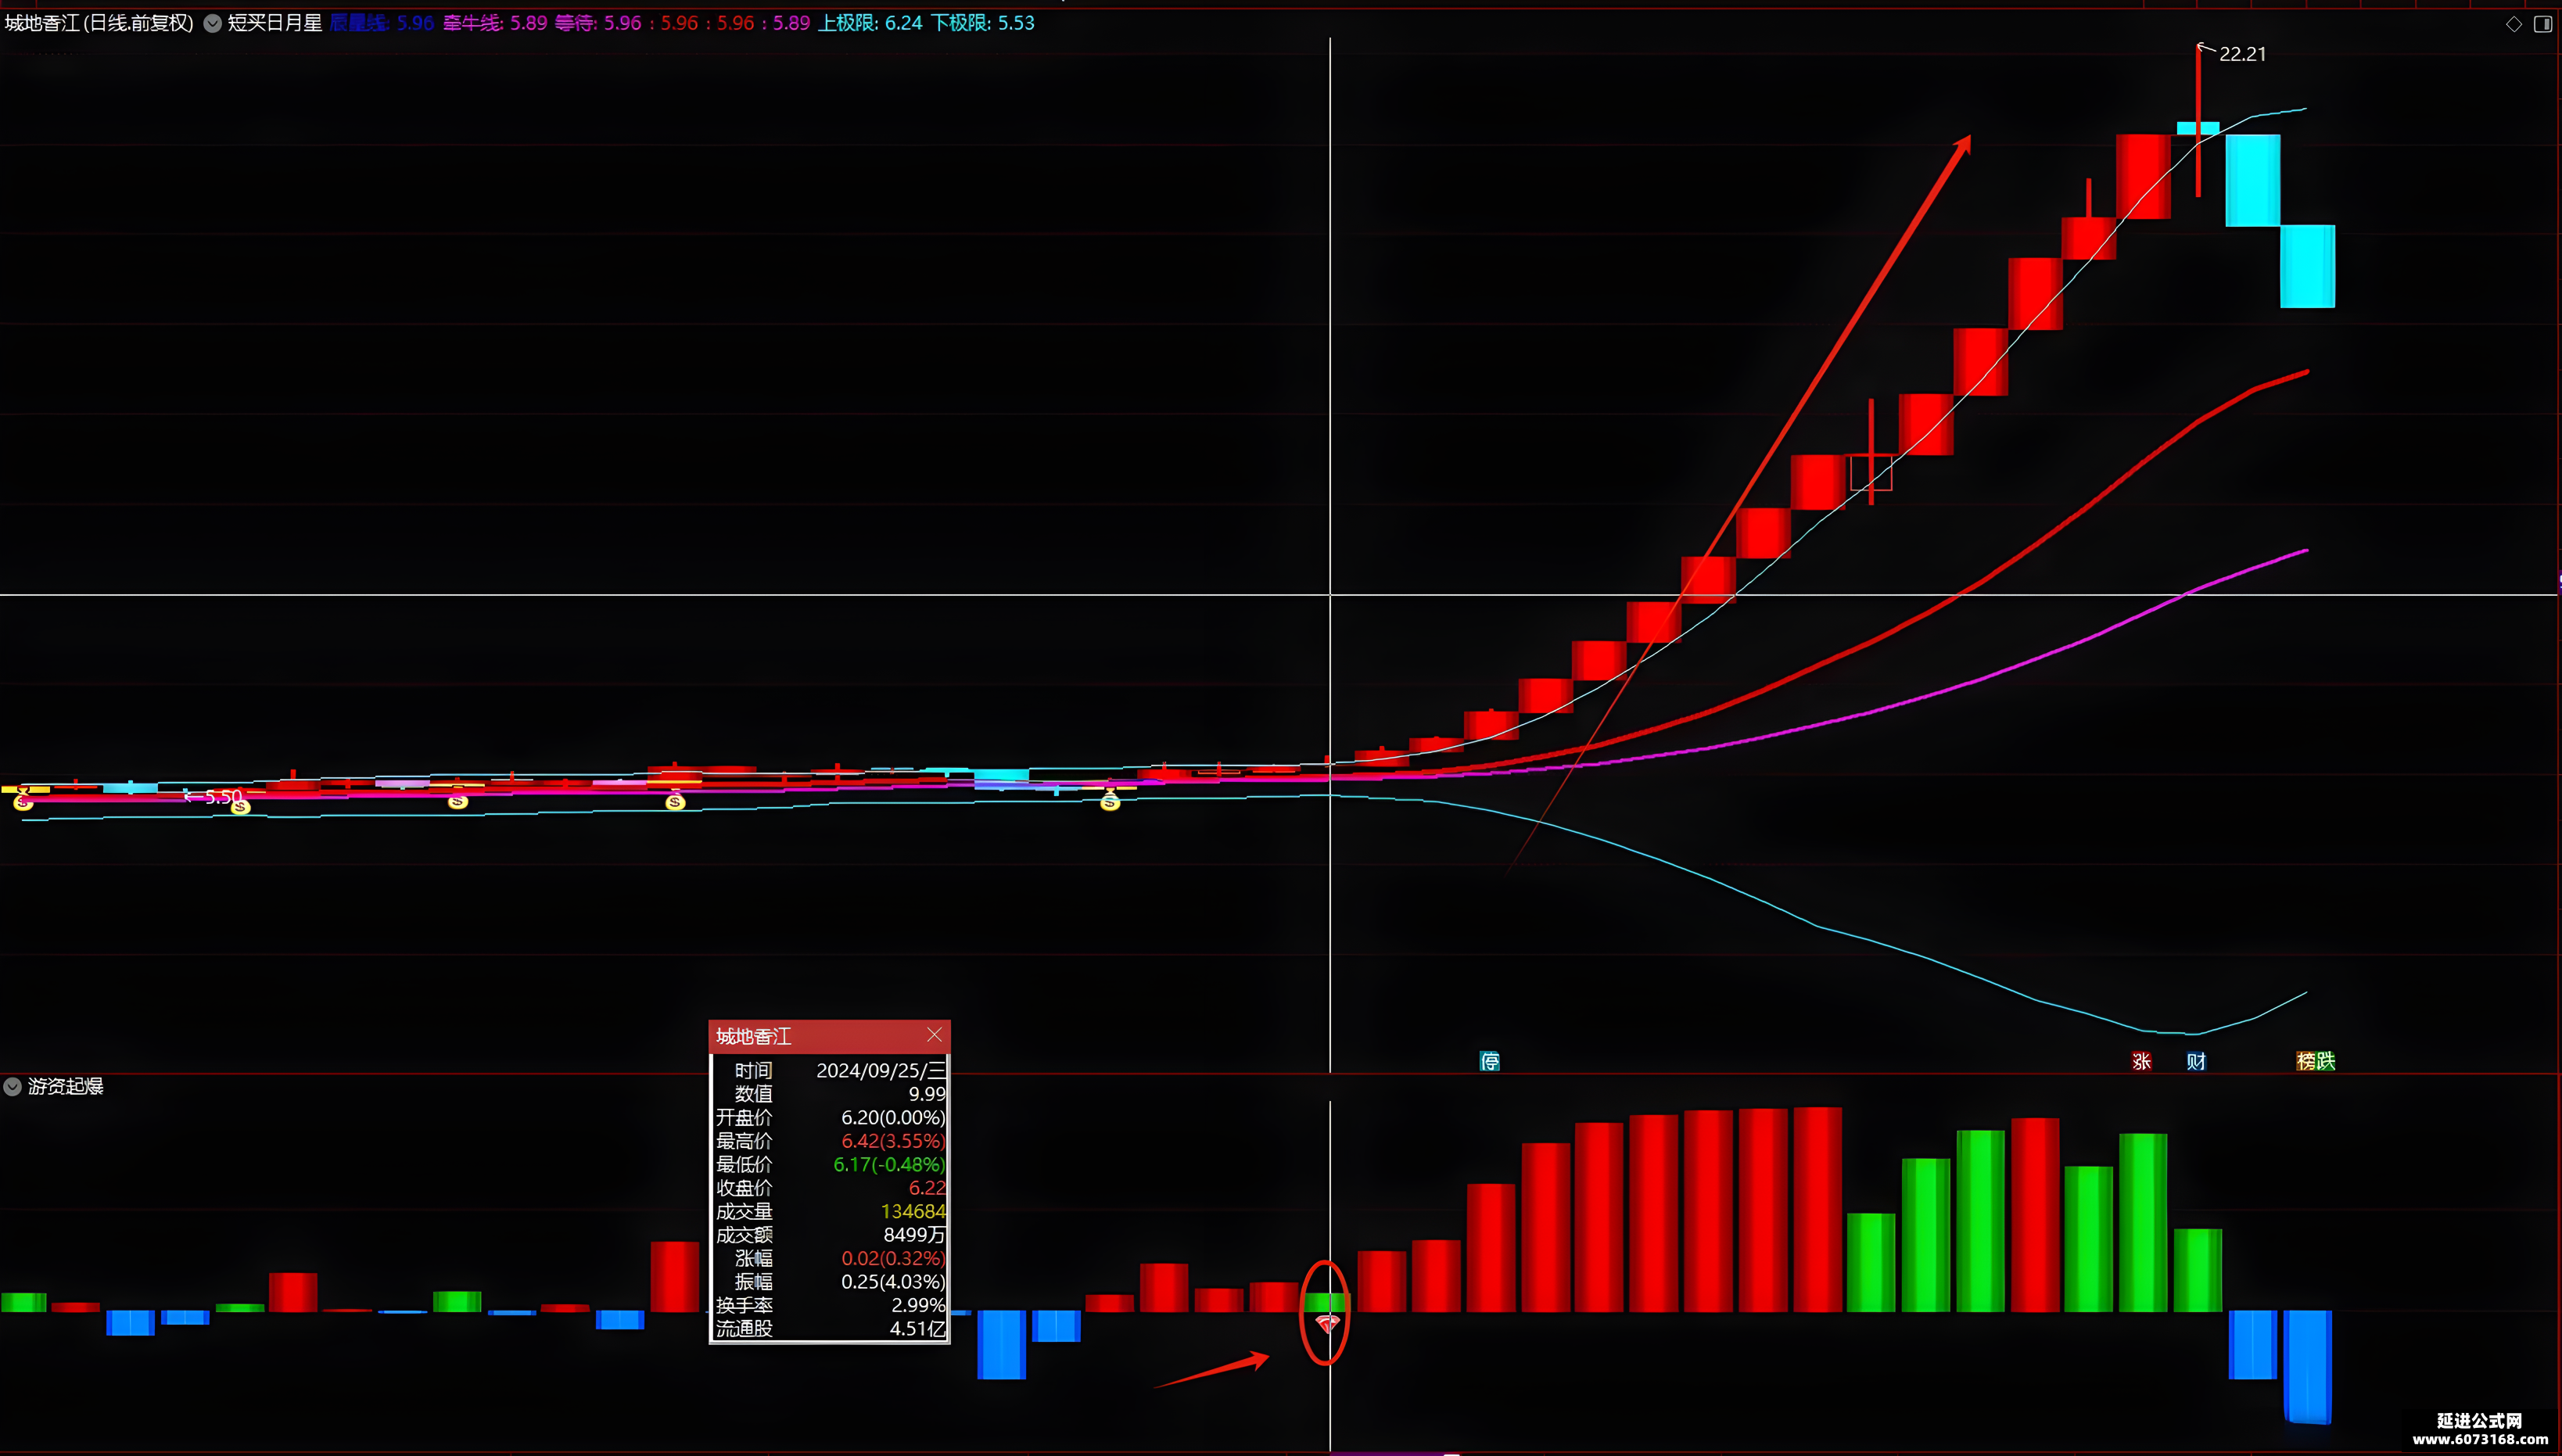This screenshot has width=2562, height=1456.
Task: Expand the 游资起爆 indicator dropdown
Action: pos(13,1086)
